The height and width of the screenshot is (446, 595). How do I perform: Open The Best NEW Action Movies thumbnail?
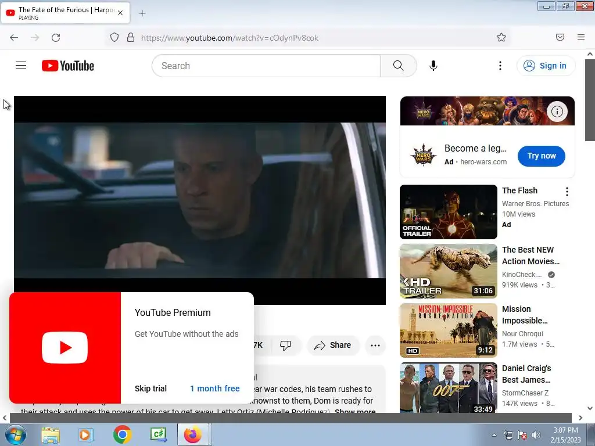449,271
